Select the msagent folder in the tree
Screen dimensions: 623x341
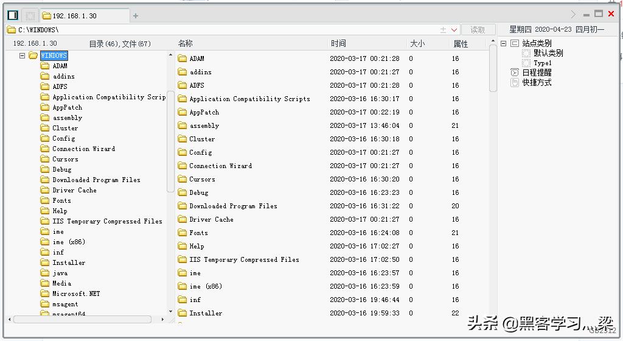tap(65, 304)
